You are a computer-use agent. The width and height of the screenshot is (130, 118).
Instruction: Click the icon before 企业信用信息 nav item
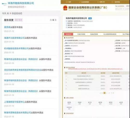80,2
